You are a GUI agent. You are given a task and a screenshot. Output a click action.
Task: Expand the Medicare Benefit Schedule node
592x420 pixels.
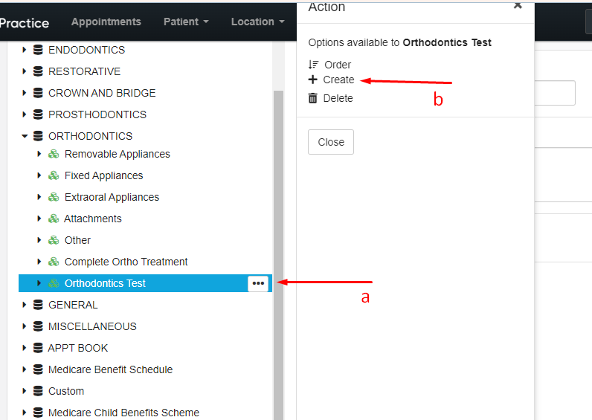(25, 369)
